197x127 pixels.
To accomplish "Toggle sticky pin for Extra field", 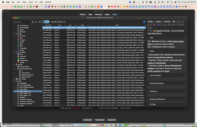I will point(186,51).
